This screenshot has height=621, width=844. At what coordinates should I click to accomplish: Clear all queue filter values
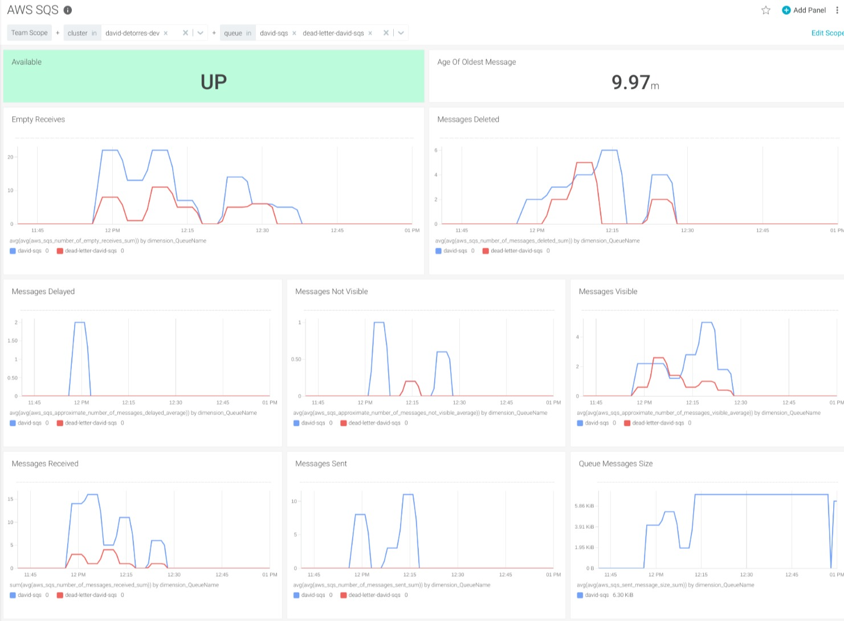pyautogui.click(x=386, y=33)
